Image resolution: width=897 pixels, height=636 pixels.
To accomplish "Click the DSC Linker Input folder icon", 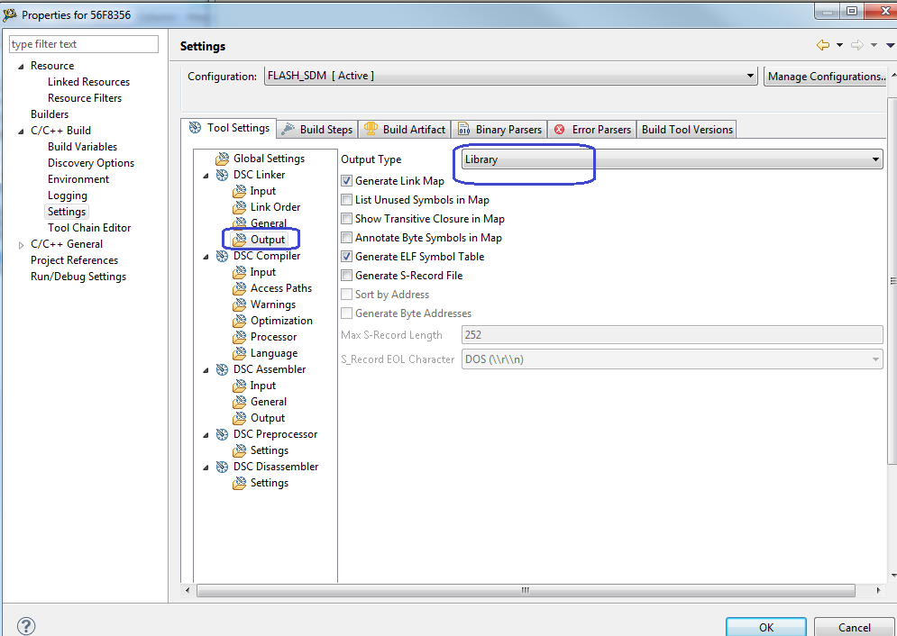I will [x=239, y=191].
